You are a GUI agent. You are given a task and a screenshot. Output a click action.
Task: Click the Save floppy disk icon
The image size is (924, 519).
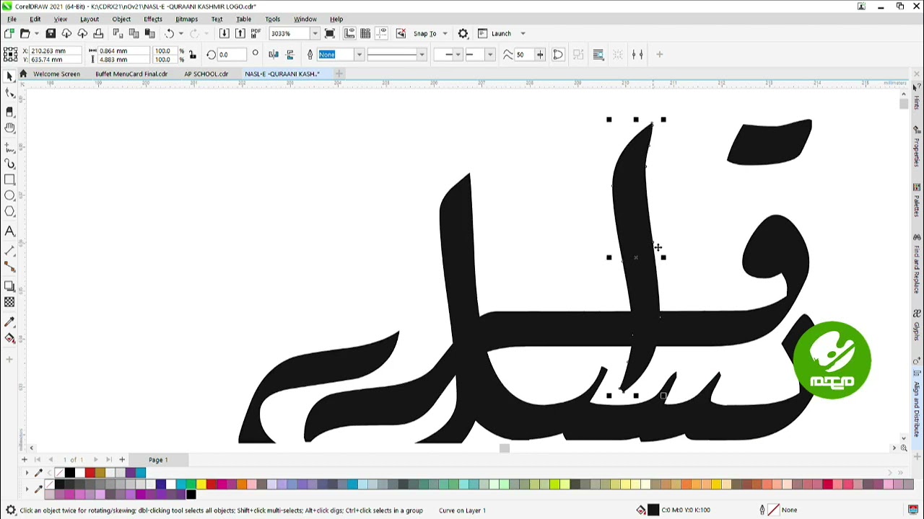(x=51, y=33)
